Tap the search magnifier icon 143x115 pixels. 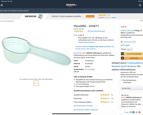pyautogui.click(x=140, y=5)
